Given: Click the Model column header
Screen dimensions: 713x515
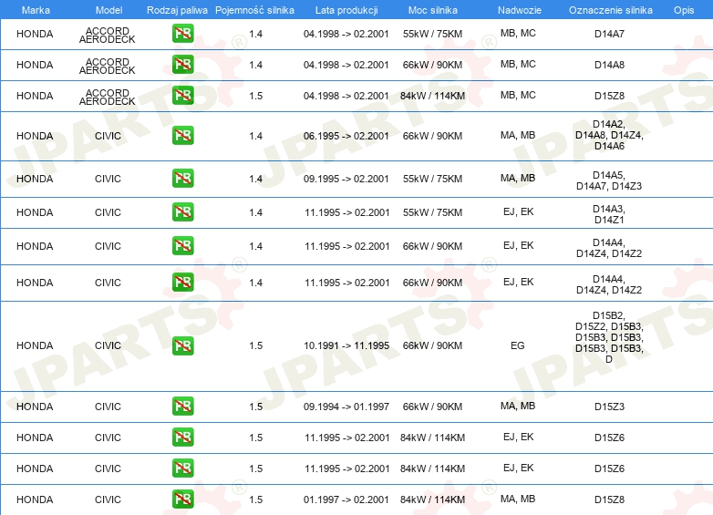Looking at the screenshot, I should click(x=108, y=10).
